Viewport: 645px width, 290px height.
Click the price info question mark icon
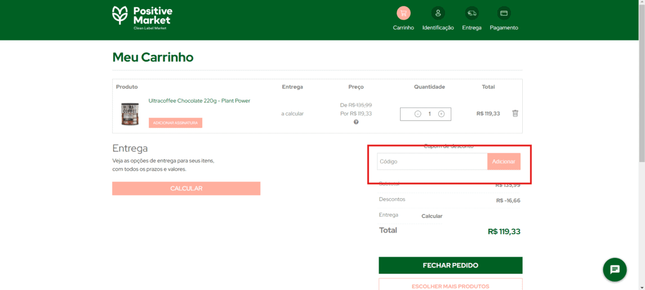point(356,122)
